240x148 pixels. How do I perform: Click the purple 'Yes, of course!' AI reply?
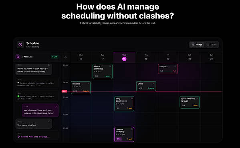click(x=40, y=110)
